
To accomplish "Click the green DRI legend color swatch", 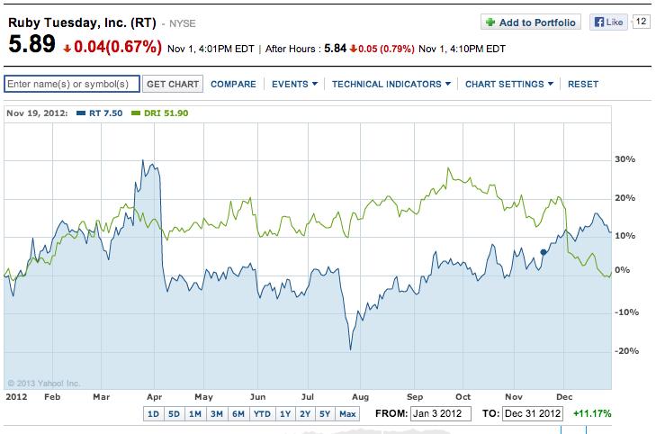I will point(136,113).
